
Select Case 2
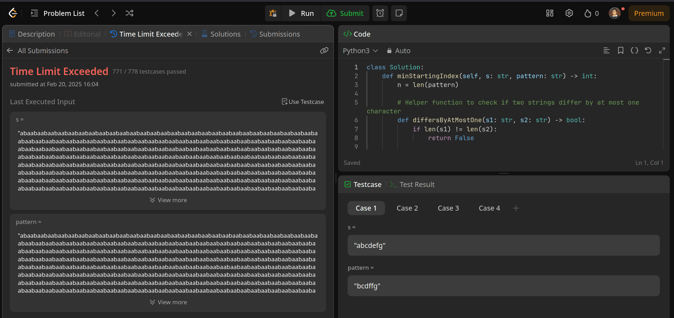tap(407, 208)
